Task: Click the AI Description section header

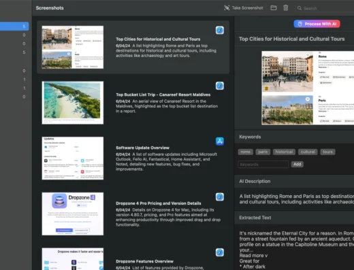Action: [x=255, y=181]
